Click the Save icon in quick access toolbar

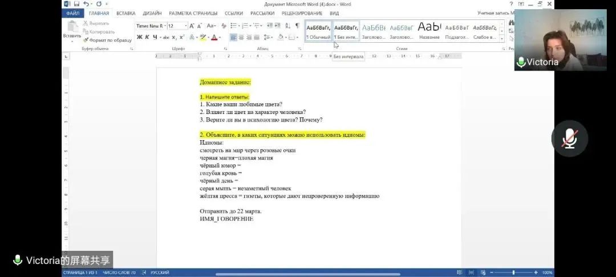tap(76, 4)
